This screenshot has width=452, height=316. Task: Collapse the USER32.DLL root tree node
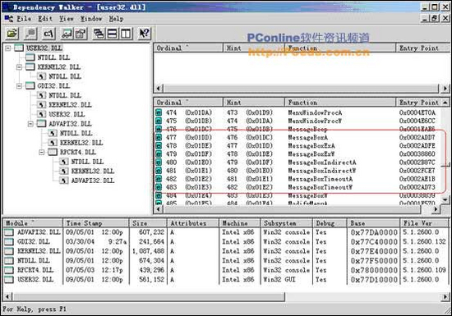(x=8, y=48)
